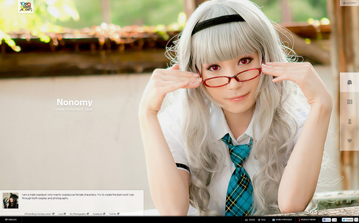359x223 pixels.
Task: Click the Cosplay, Photography - Japan subtitle
Action: tap(73, 110)
